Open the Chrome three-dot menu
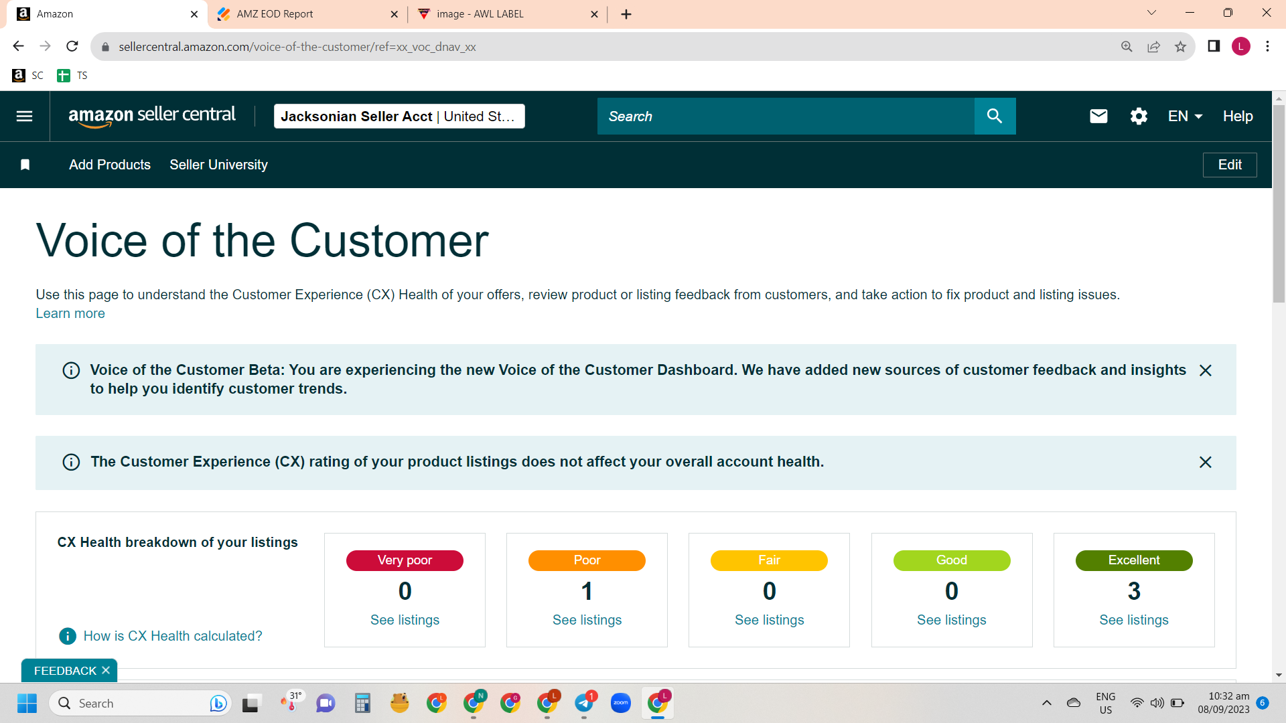1286x723 pixels. (1267, 46)
